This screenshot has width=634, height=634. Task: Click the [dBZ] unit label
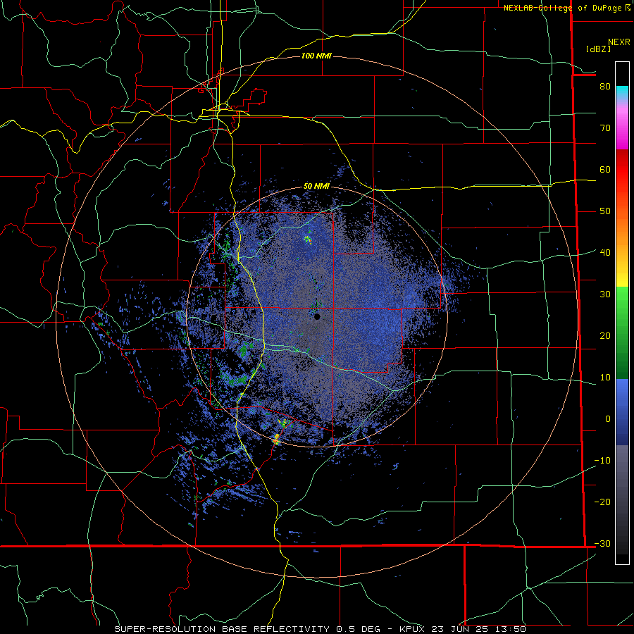pyautogui.click(x=598, y=49)
